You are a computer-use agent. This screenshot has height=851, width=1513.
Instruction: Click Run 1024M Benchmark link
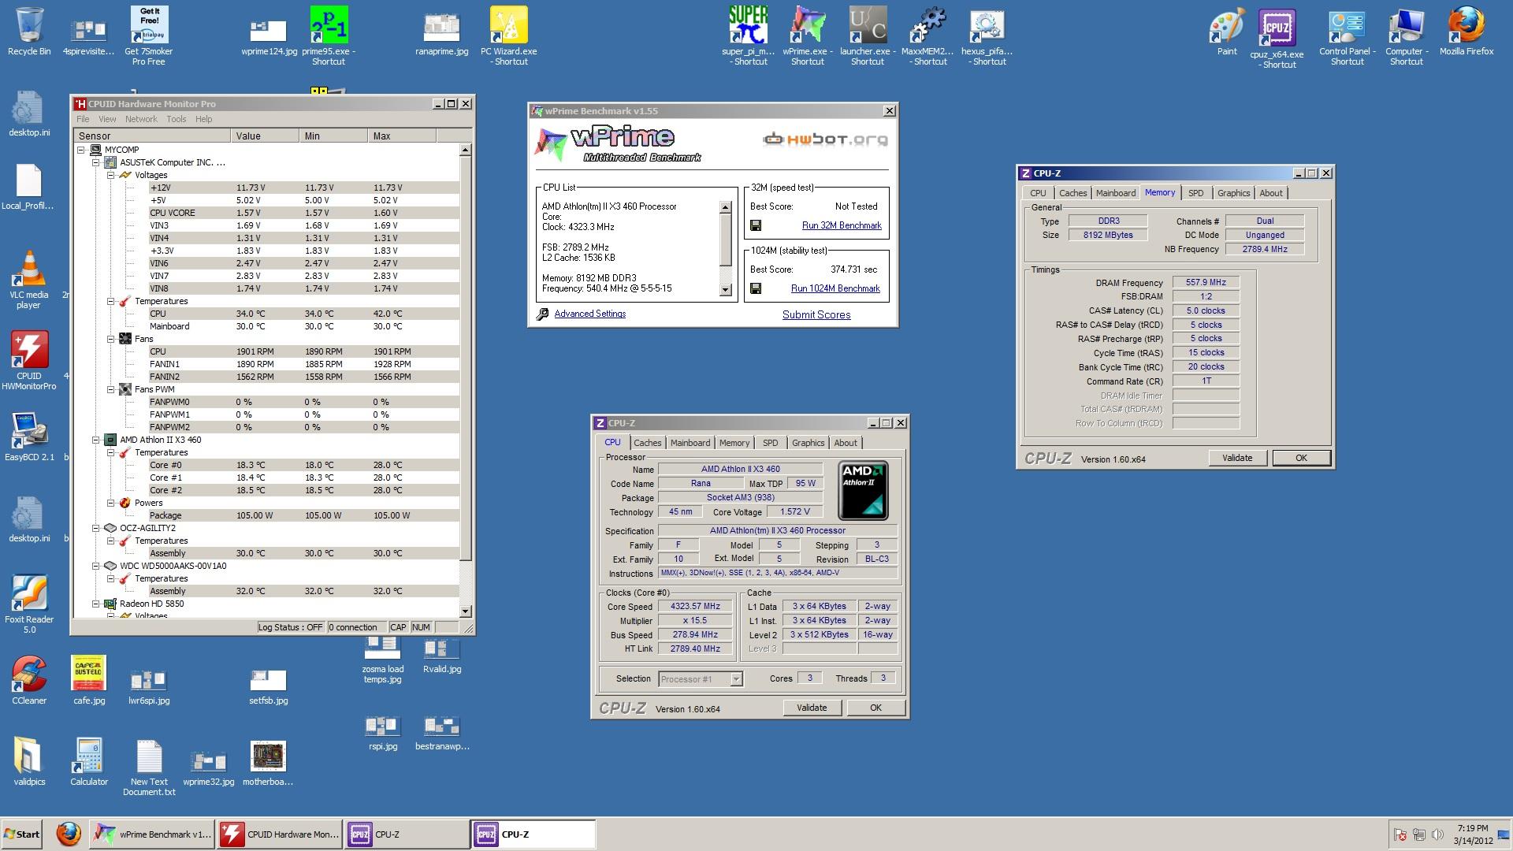pos(835,288)
